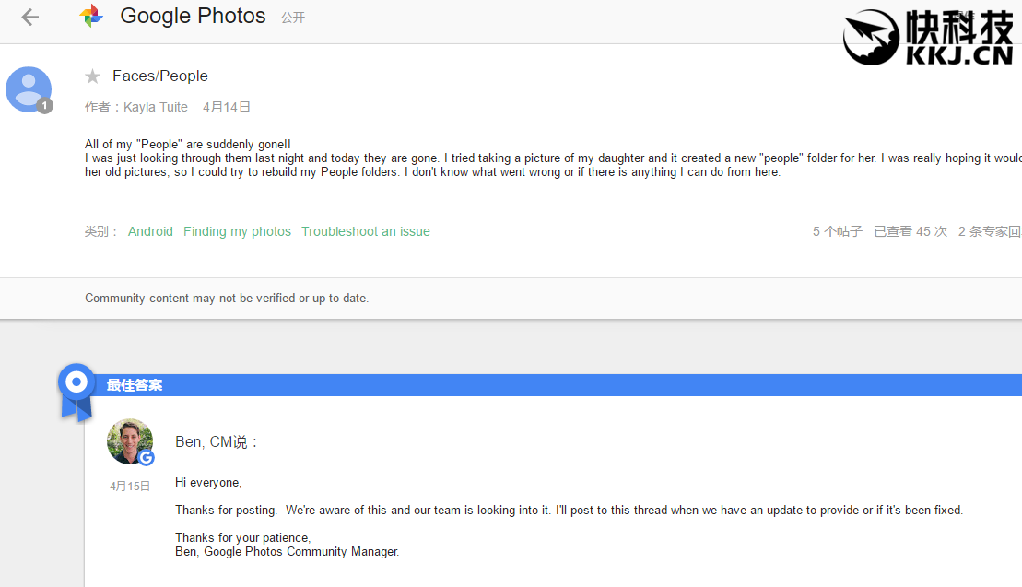Open Ben's profile photo
1022x587 pixels.
(x=129, y=440)
